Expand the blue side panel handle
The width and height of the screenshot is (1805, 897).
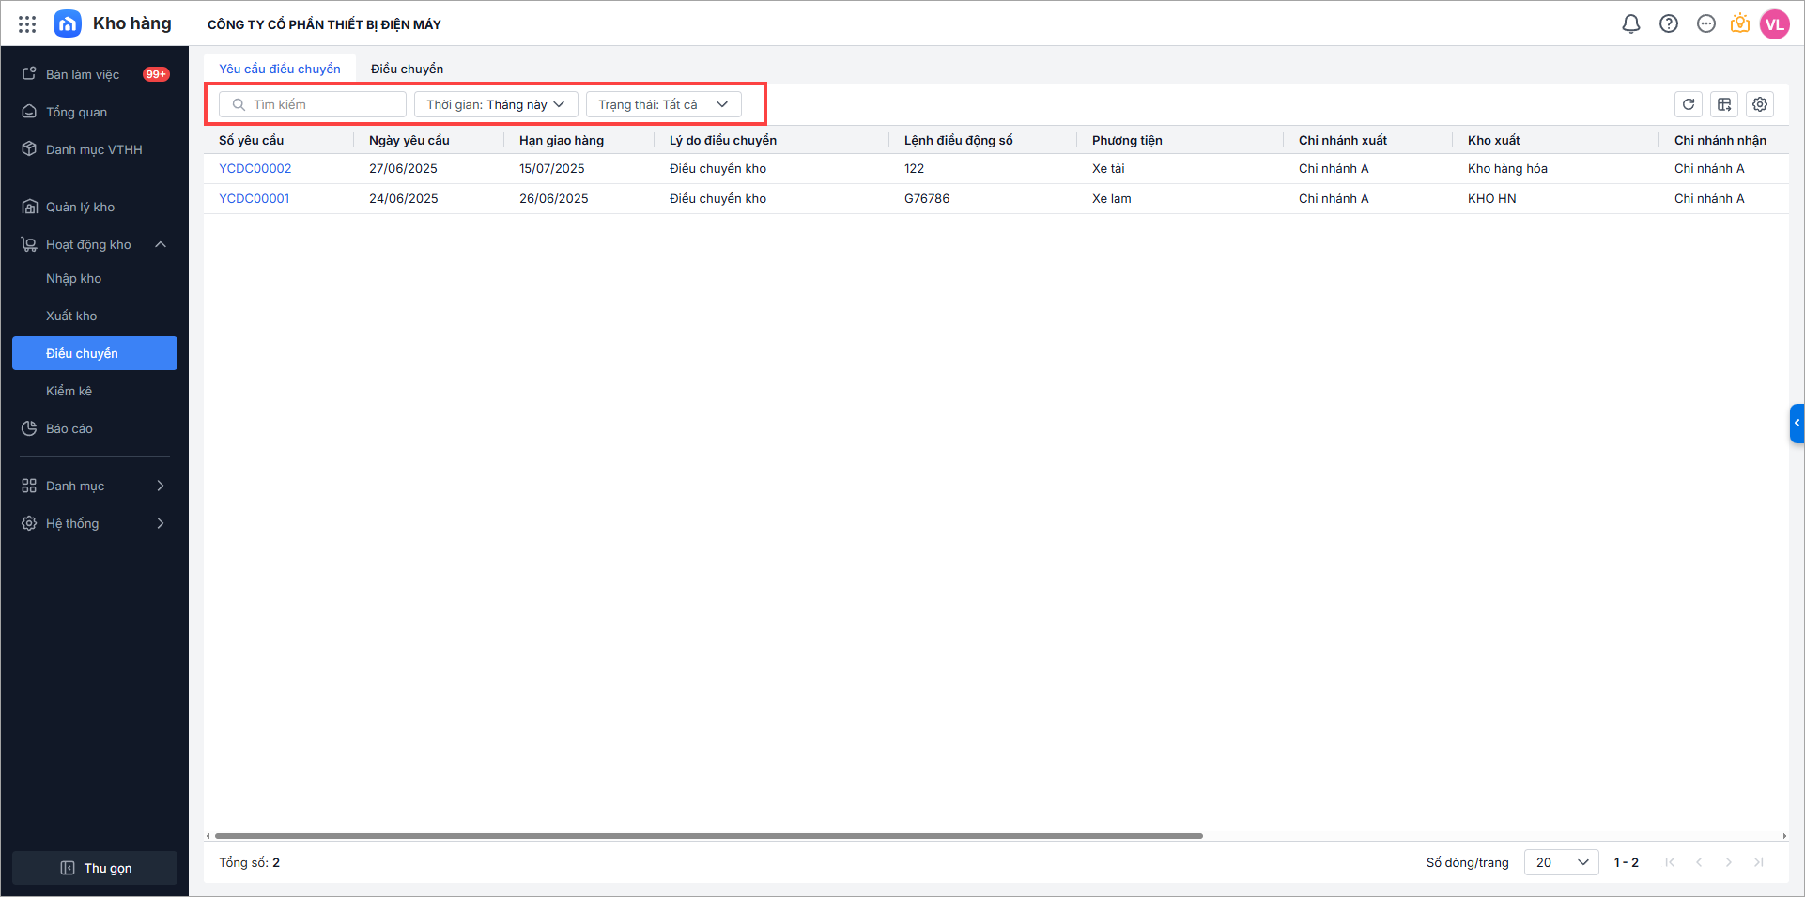click(x=1797, y=424)
